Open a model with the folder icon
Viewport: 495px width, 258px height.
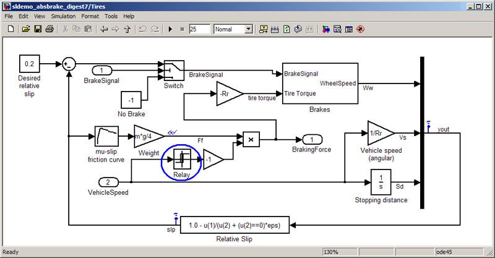[x=26, y=29]
